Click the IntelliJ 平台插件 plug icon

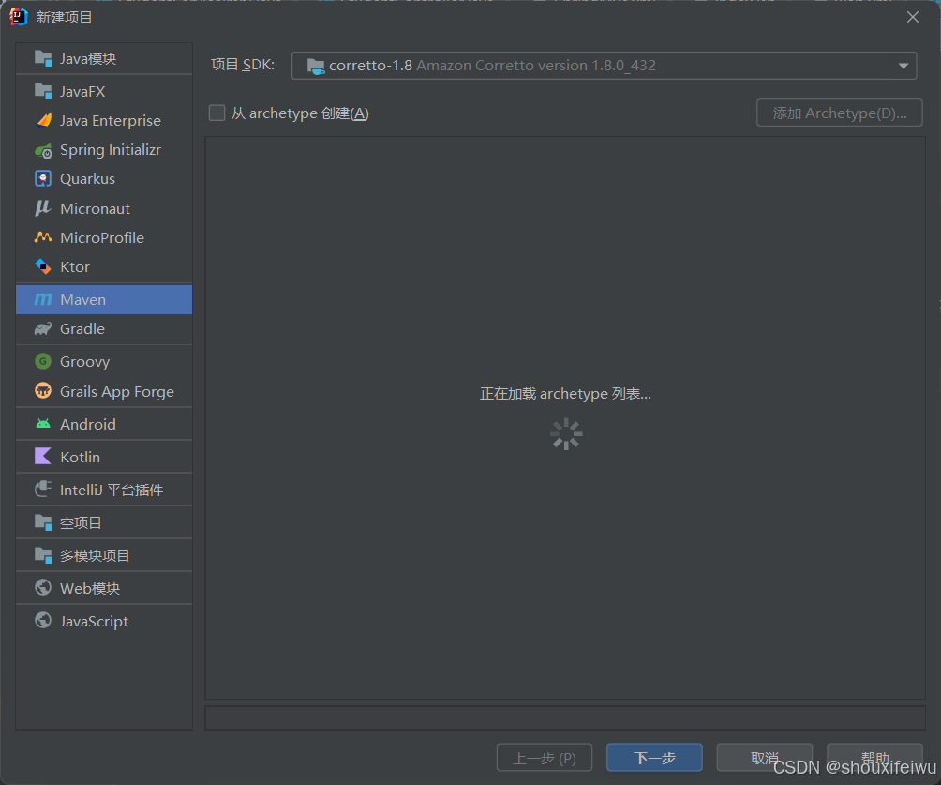click(x=43, y=490)
